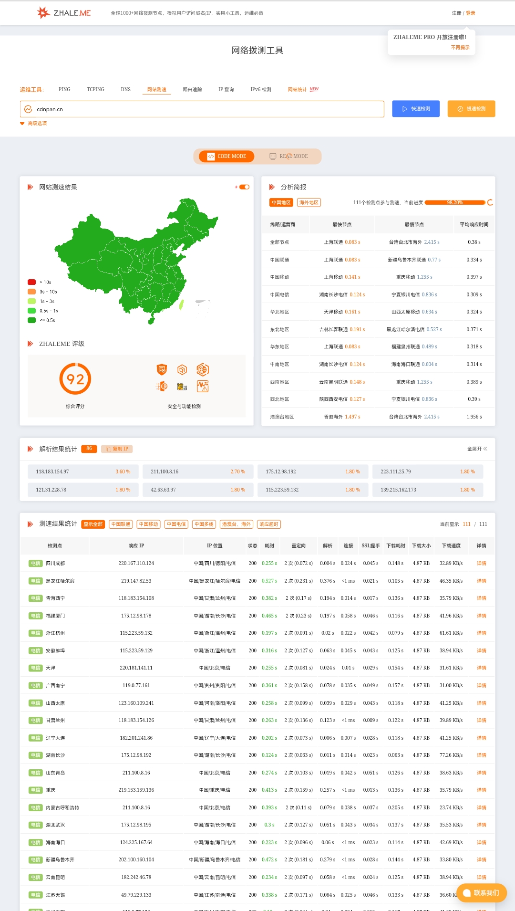The image size is (515, 911).
Task: Click the firewall globe icon in security checks
Action: [162, 386]
